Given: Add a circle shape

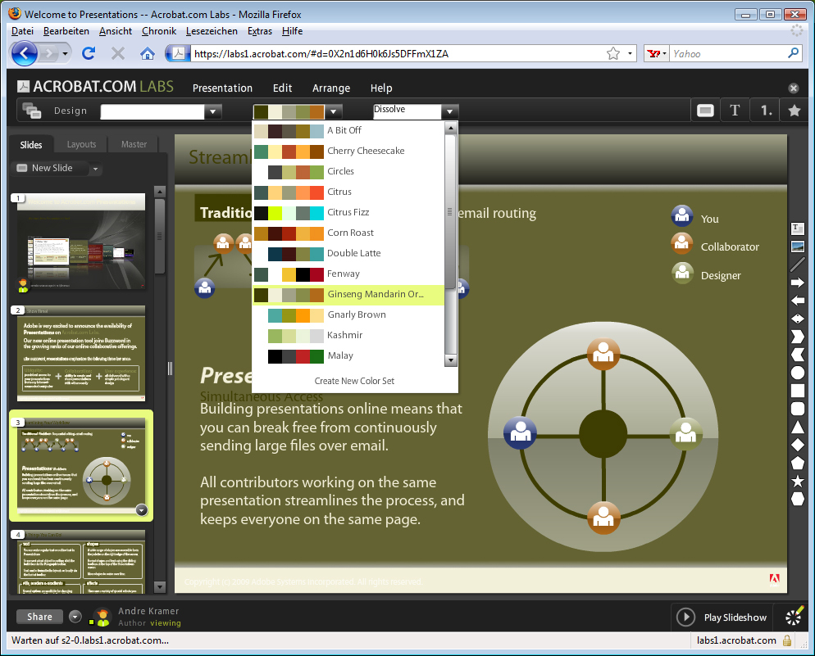Looking at the screenshot, I should click(797, 373).
